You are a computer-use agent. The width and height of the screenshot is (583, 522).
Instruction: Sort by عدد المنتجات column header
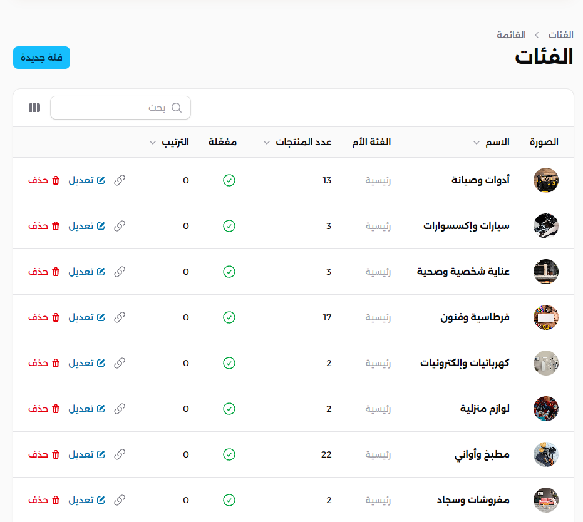pyautogui.click(x=297, y=142)
